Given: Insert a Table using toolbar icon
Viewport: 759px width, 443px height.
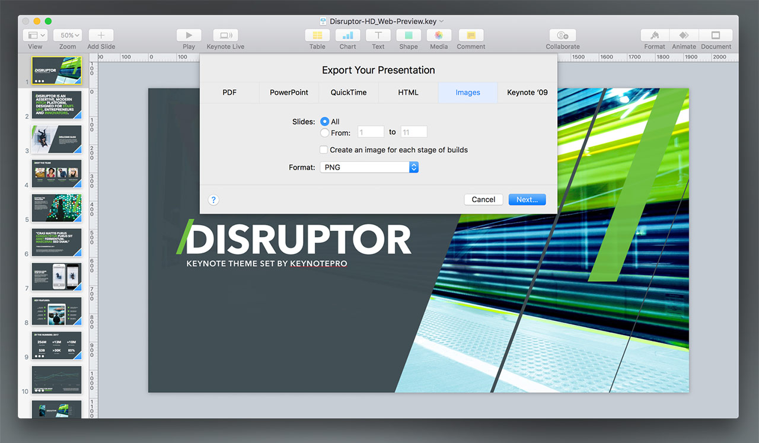Looking at the screenshot, I should coord(317,36).
